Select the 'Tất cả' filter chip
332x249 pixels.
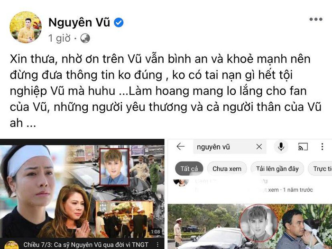pos(189,169)
